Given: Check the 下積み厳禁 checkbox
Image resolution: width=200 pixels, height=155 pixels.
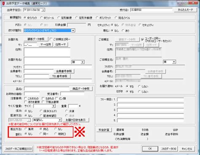Looking at the screenshot, I should tap(43, 102).
